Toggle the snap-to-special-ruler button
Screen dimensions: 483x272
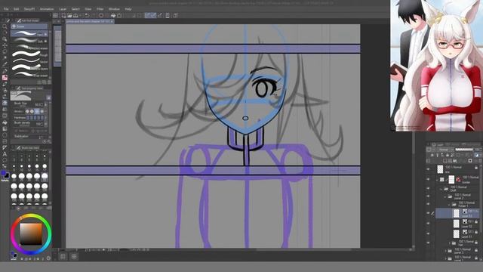point(153,15)
